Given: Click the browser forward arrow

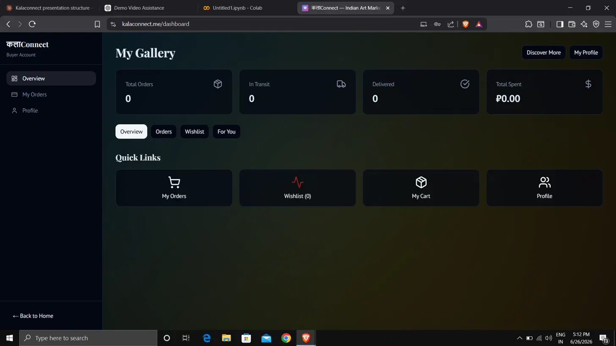Looking at the screenshot, I should coord(19,24).
